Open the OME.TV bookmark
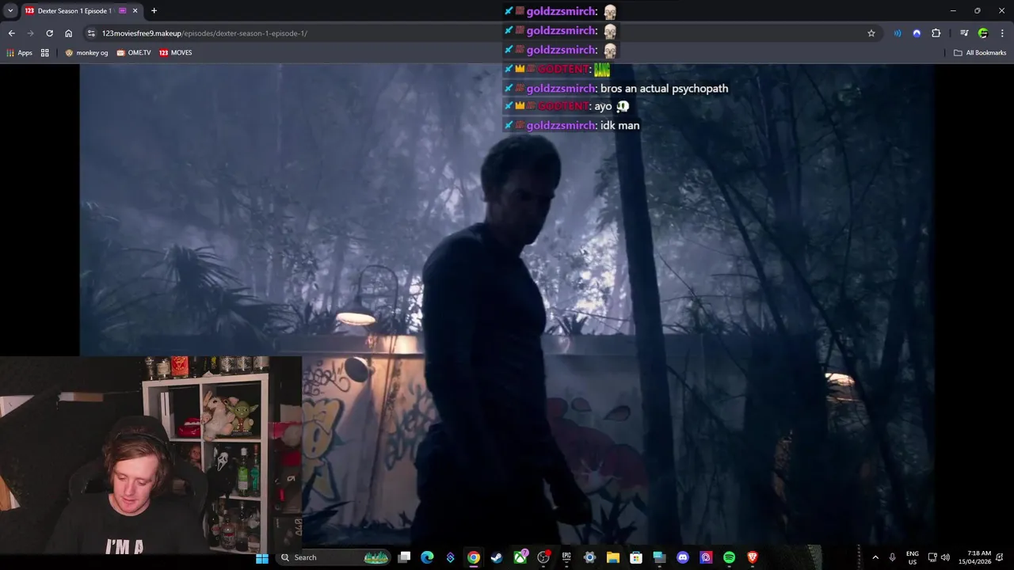Image resolution: width=1014 pixels, height=570 pixels. 133,53
